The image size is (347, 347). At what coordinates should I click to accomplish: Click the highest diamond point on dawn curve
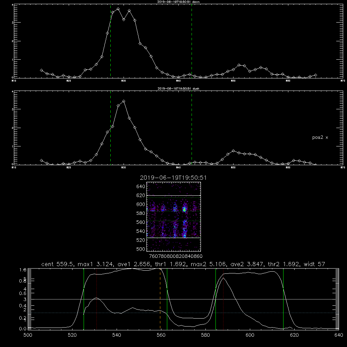118,9
